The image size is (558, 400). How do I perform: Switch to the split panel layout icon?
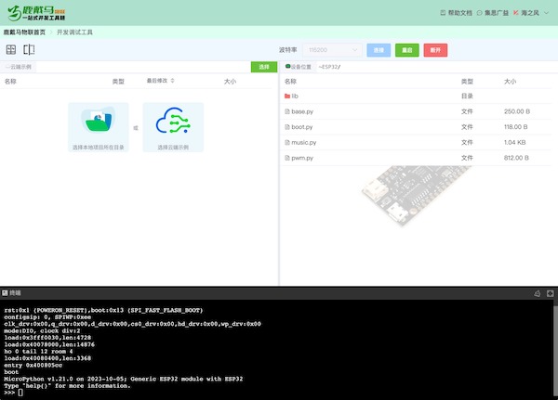pyautogui.click(x=29, y=49)
